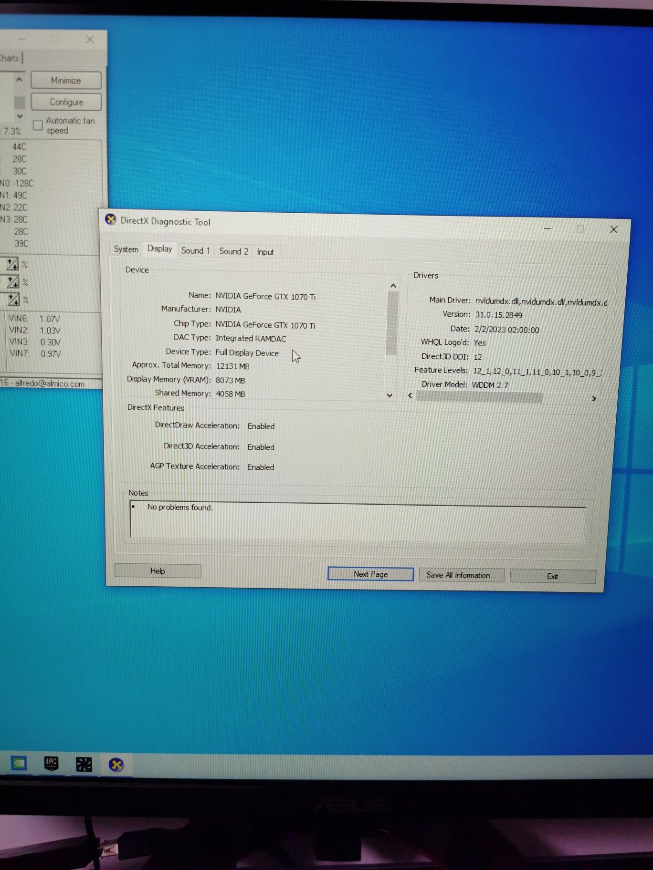Close the fan control window
The height and width of the screenshot is (870, 653).
tap(90, 40)
